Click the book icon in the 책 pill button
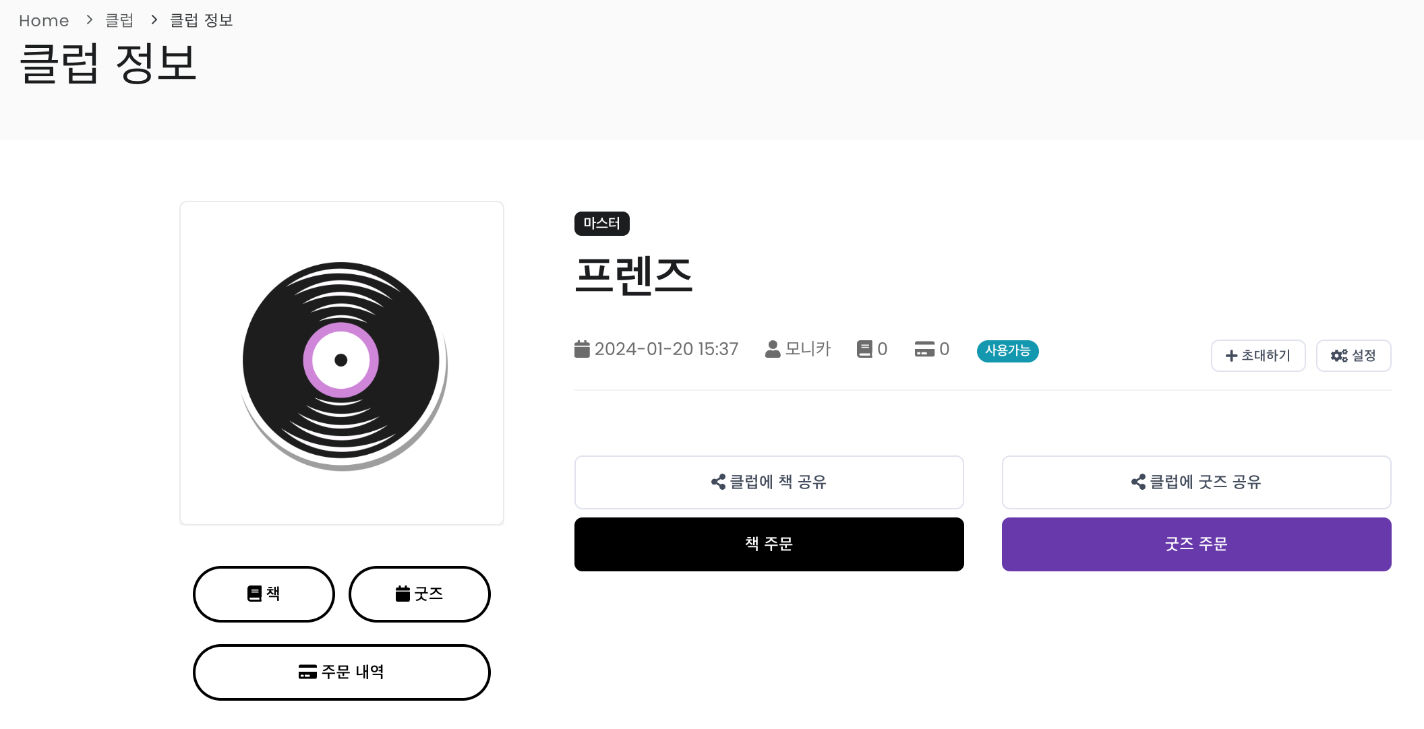 (x=254, y=594)
